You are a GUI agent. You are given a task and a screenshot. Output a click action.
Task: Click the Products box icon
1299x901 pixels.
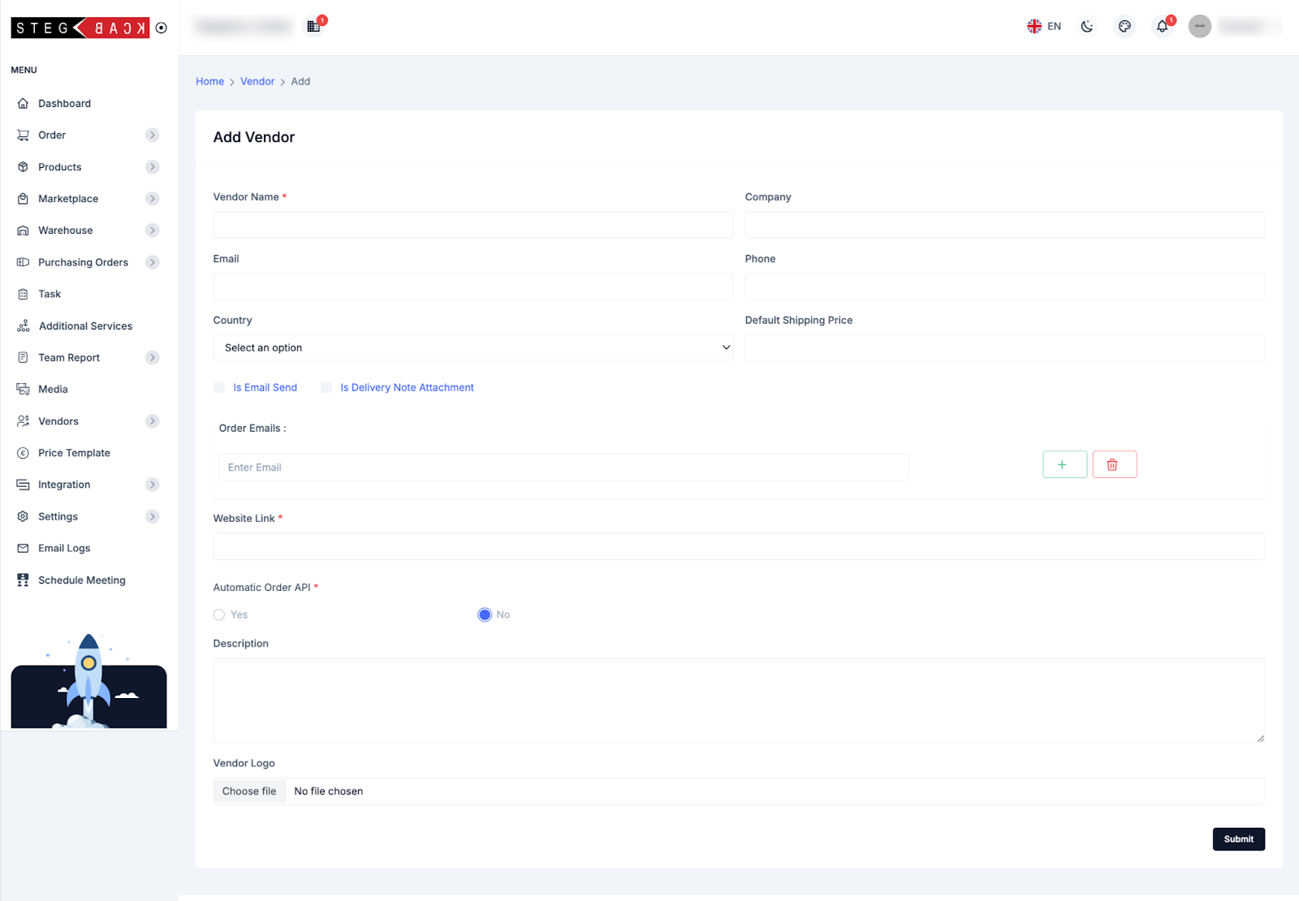(x=23, y=166)
